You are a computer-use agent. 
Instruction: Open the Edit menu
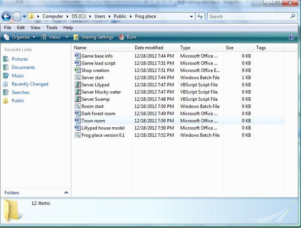(x=21, y=28)
